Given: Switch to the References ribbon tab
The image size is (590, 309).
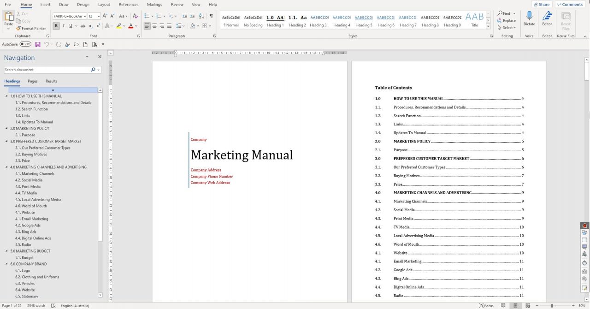Looking at the screenshot, I should (128, 4).
